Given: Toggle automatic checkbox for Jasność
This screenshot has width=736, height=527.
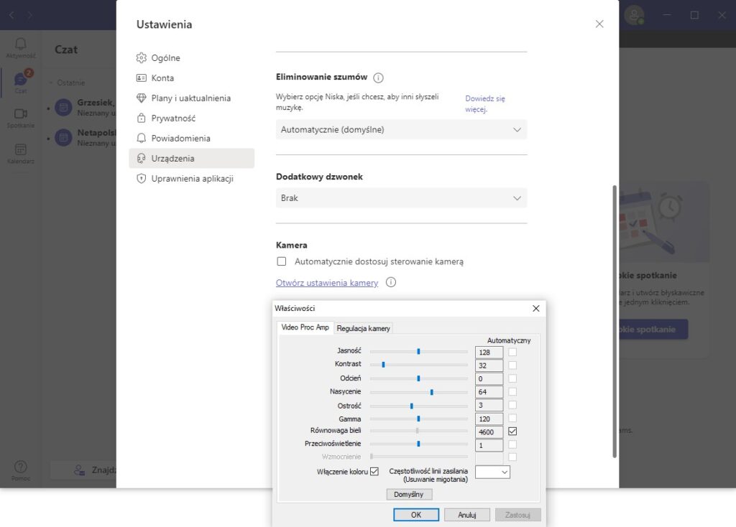Looking at the screenshot, I should pyautogui.click(x=512, y=352).
